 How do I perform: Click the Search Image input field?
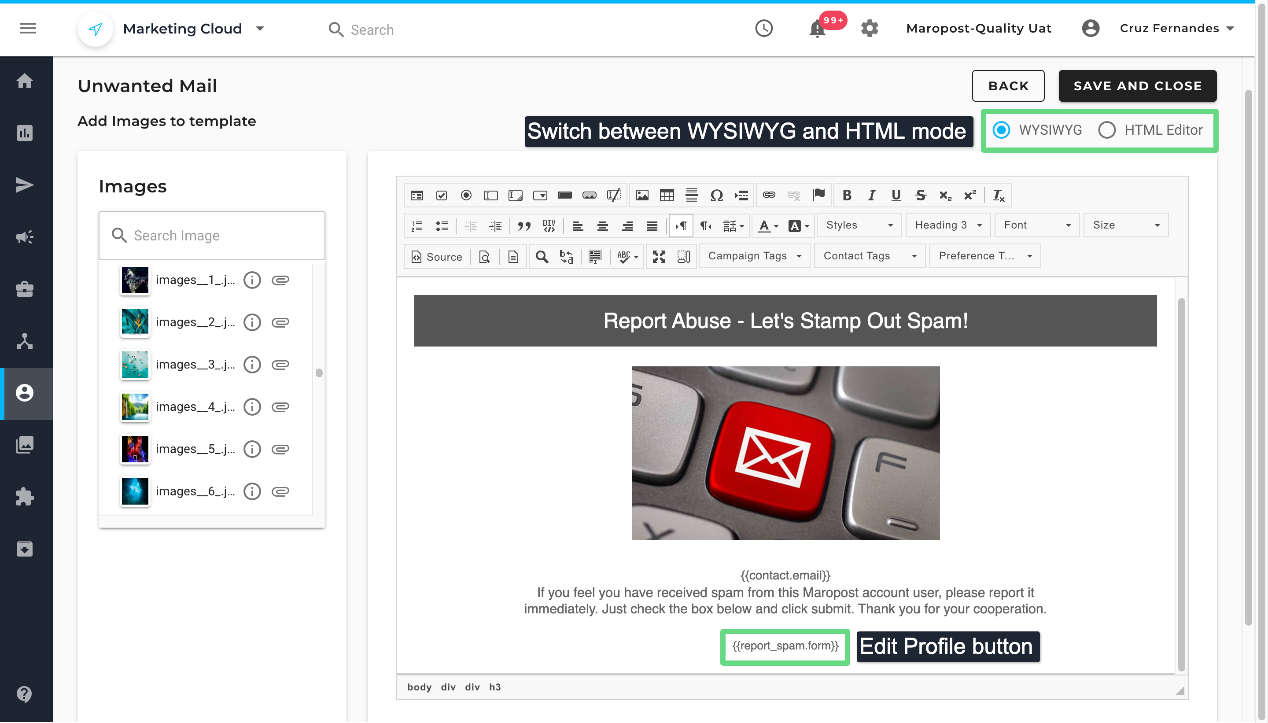point(212,236)
